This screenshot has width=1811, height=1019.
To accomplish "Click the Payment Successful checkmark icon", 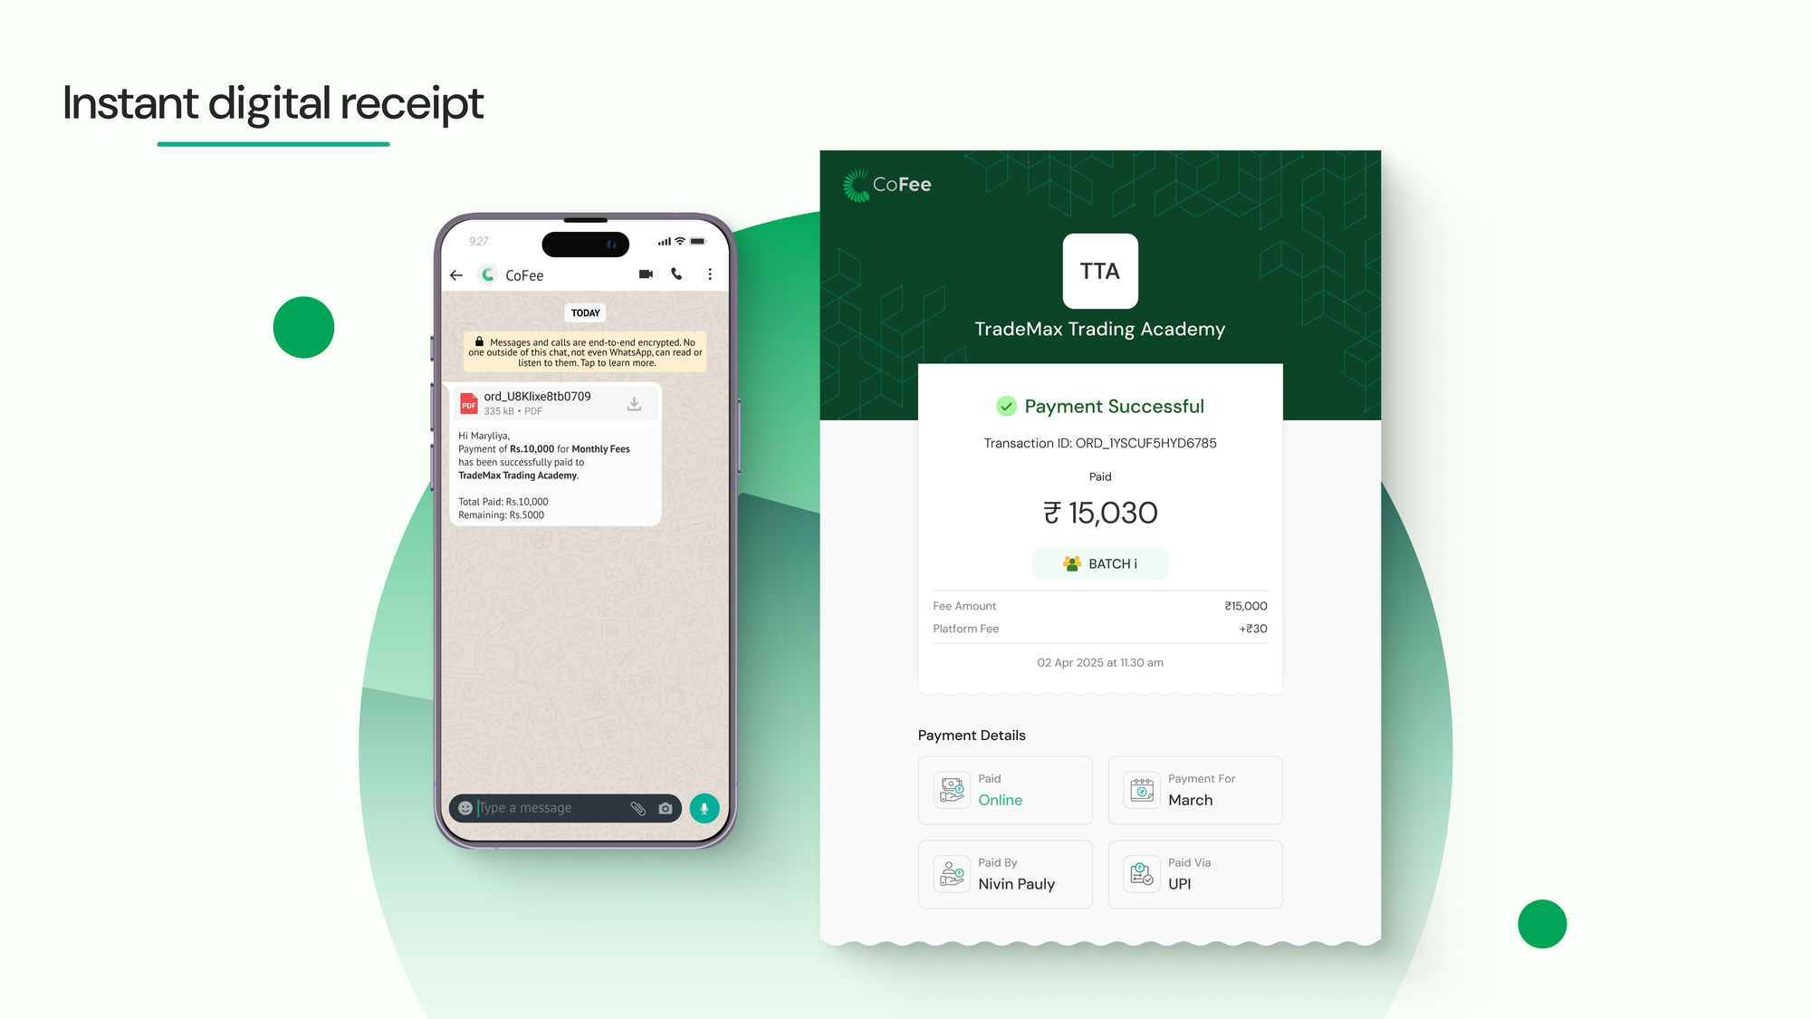I will 1005,406.
